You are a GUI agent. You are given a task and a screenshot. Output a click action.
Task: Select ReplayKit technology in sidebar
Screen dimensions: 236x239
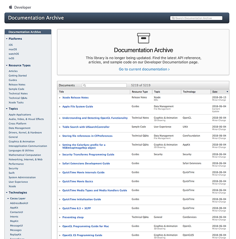15,235
